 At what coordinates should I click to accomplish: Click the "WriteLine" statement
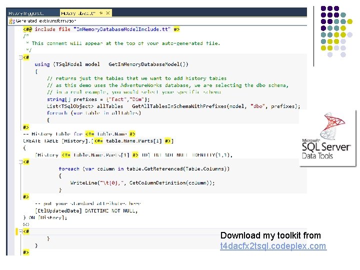(x=142, y=183)
